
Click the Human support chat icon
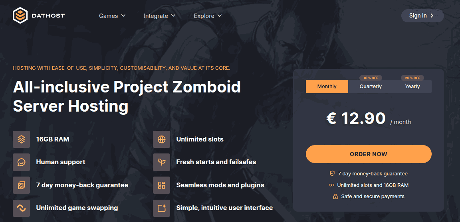pyautogui.click(x=22, y=162)
